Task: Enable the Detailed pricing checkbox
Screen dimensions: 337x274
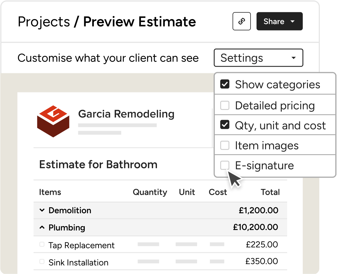Action: point(225,105)
